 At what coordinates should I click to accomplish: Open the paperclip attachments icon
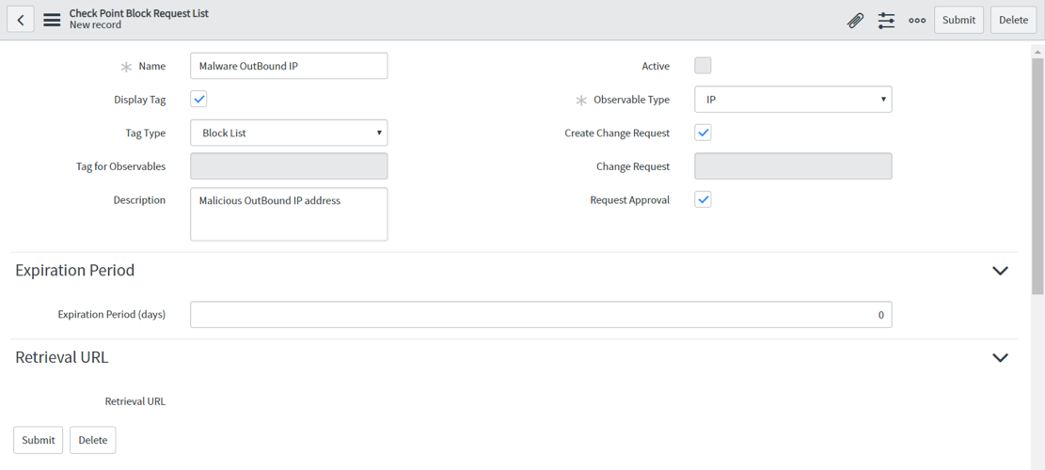coord(855,21)
